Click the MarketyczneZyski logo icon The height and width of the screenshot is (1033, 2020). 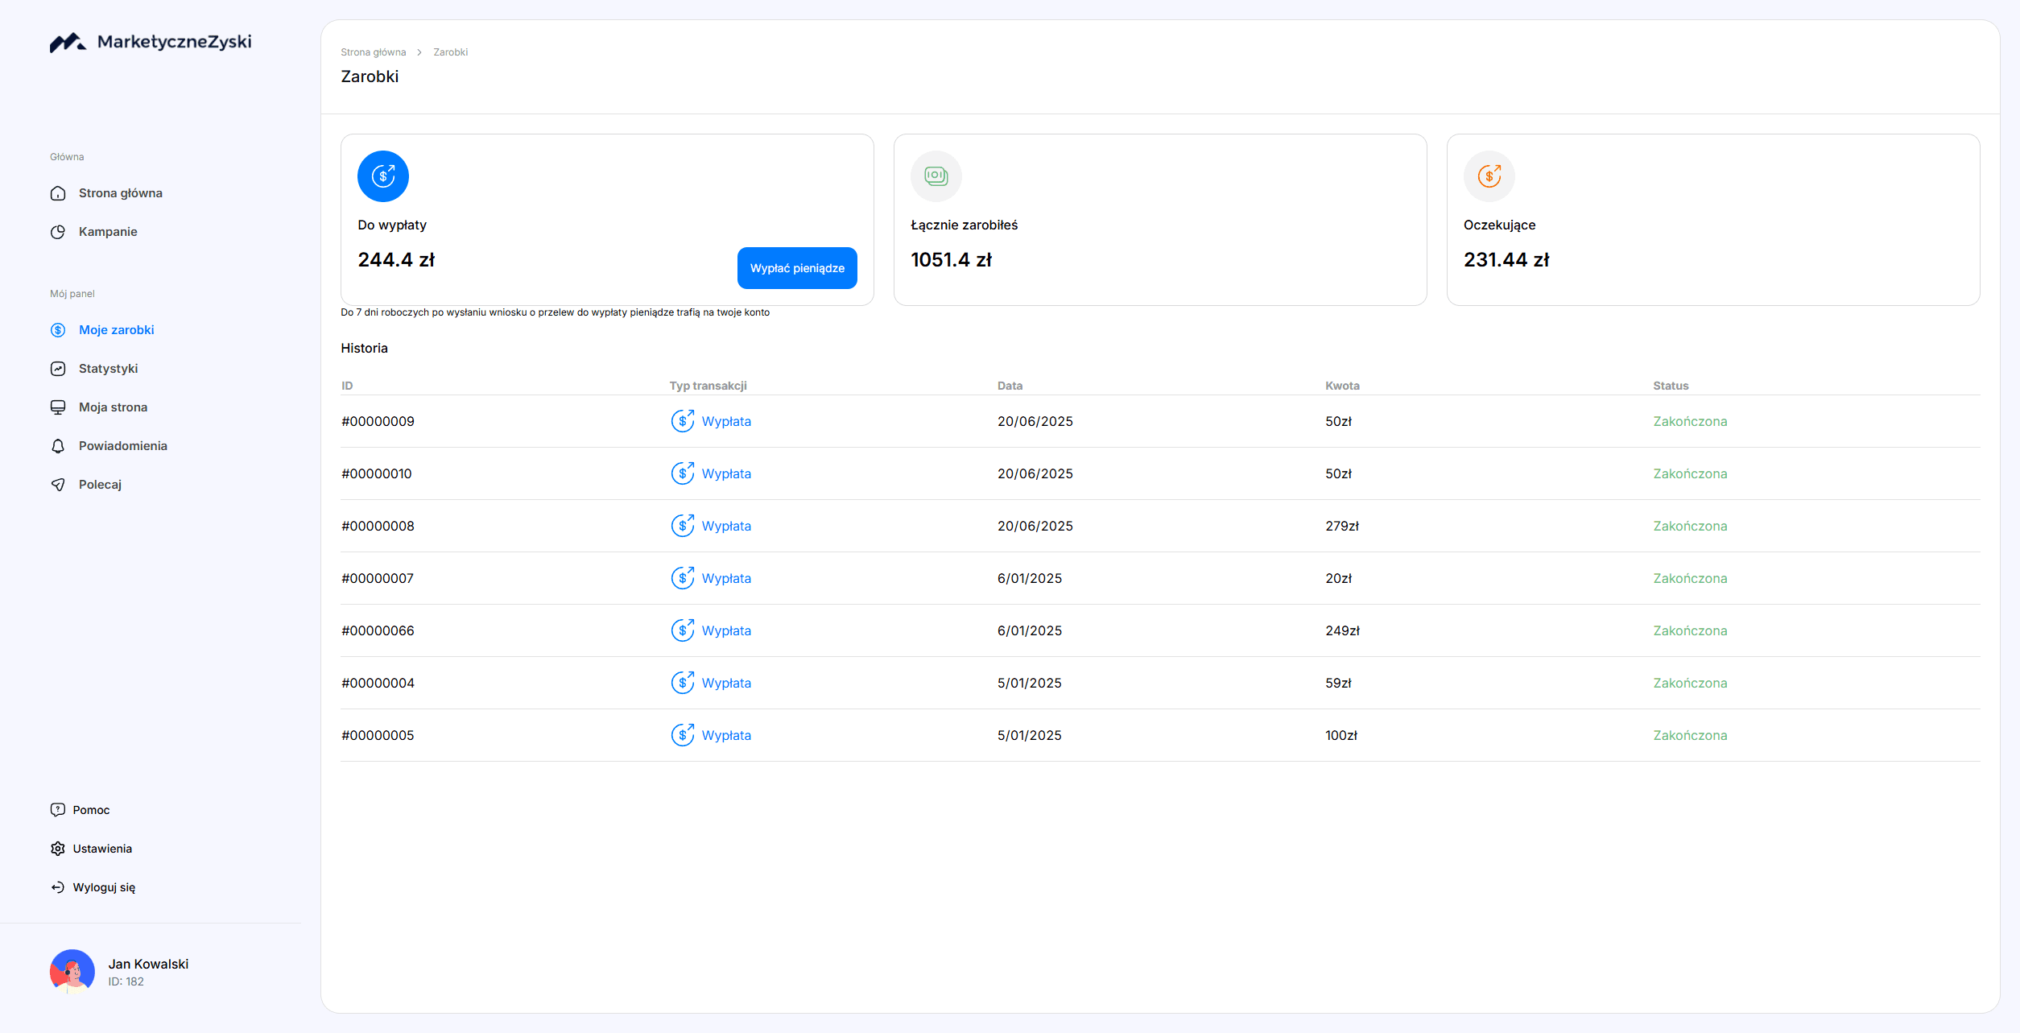pyautogui.click(x=68, y=43)
